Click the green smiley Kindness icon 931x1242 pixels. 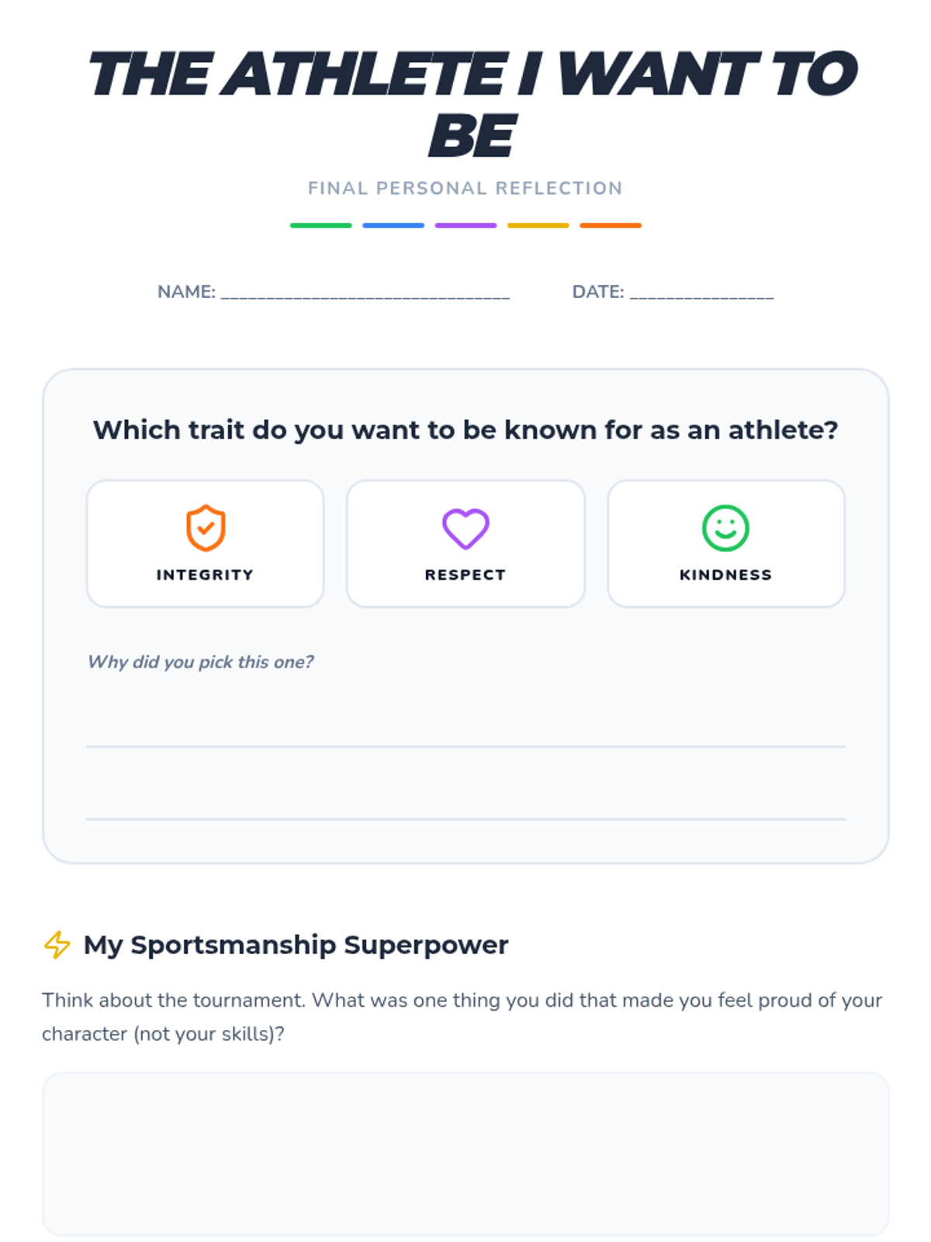coord(725,528)
